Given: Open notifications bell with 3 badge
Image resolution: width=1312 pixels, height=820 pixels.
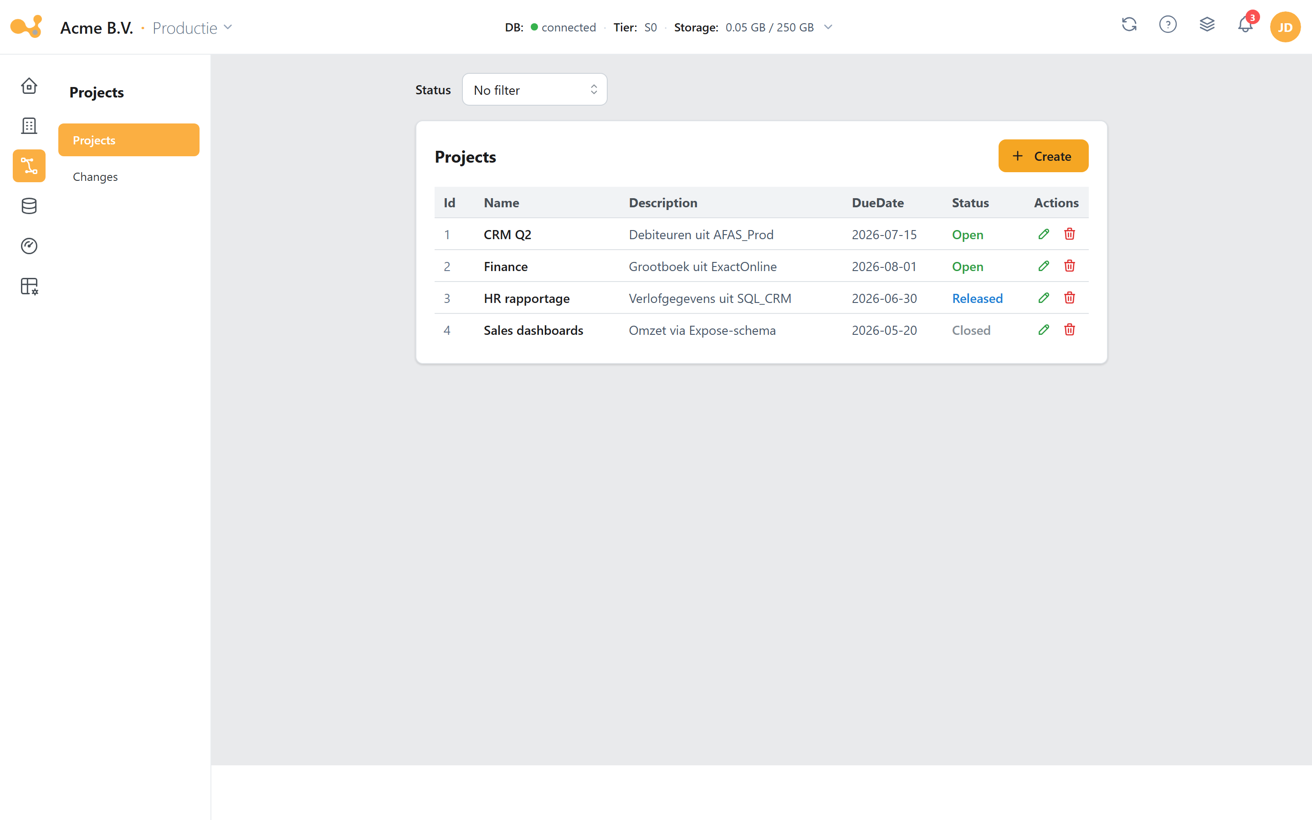Looking at the screenshot, I should 1246,25.
